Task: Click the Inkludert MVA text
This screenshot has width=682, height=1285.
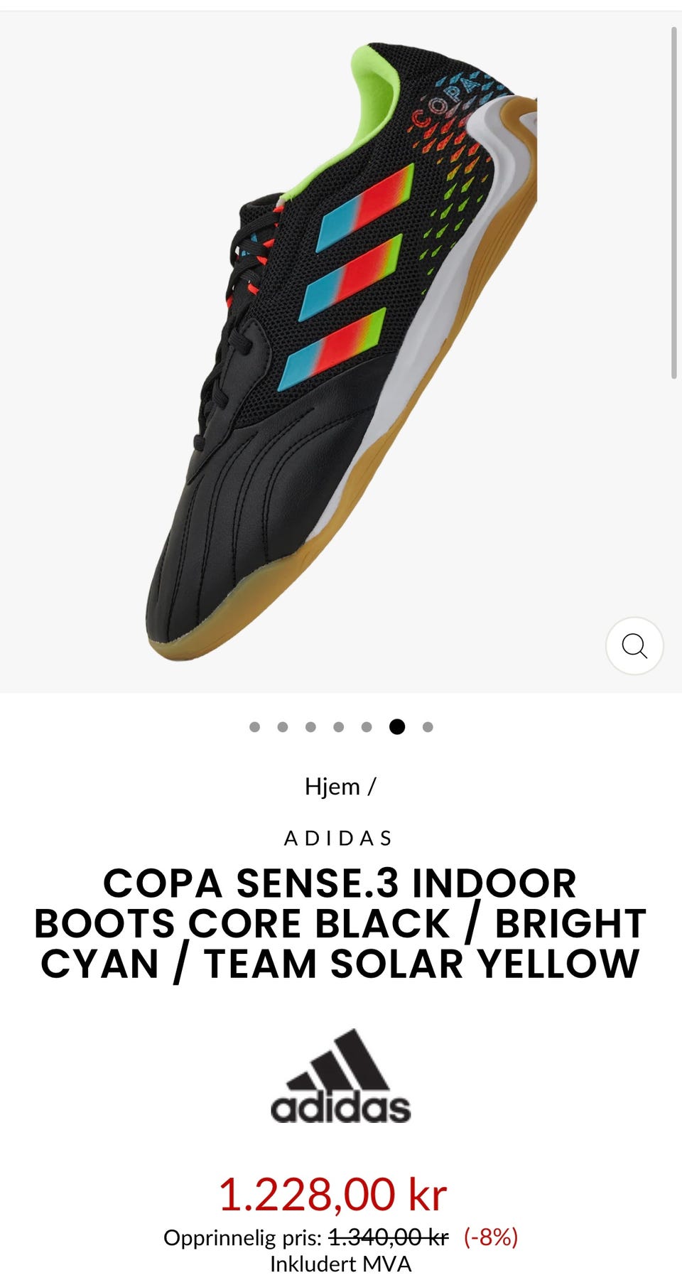Action: point(340,1264)
